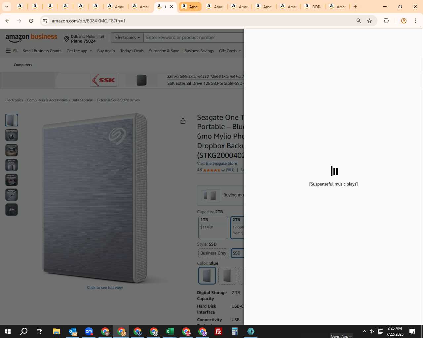This screenshot has width=423, height=338.
Task: Open the main Seagate drive image
Action: [x=95, y=198]
